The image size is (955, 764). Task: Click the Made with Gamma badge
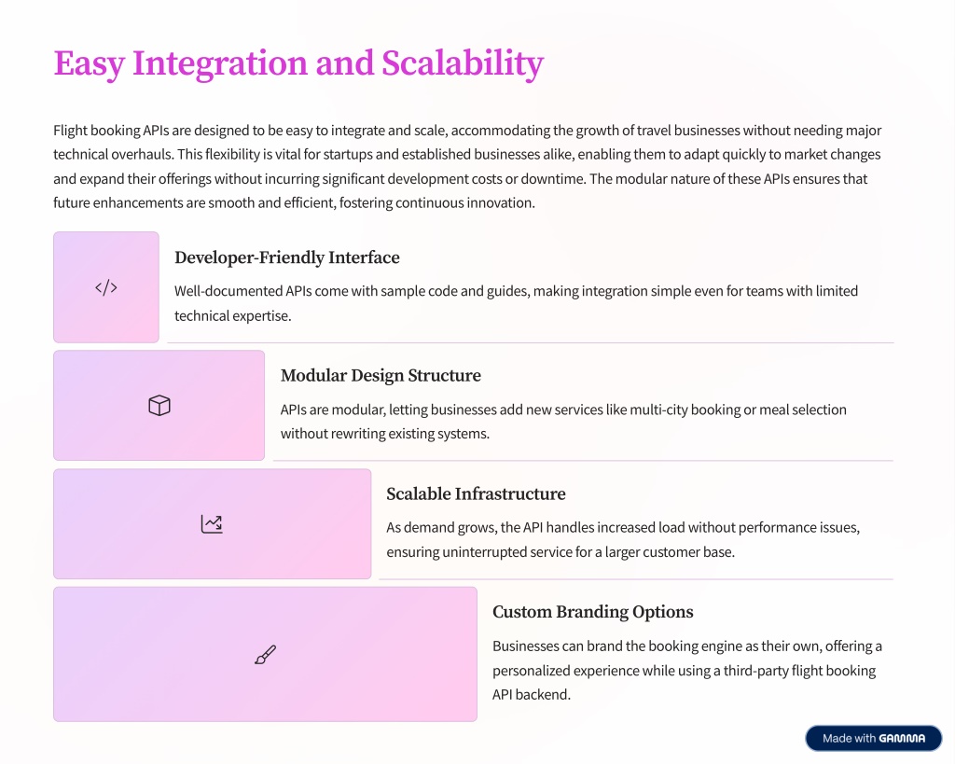pyautogui.click(x=873, y=738)
